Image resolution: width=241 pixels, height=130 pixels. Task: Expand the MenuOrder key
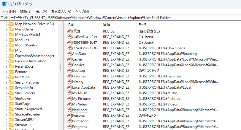tap(6, 30)
